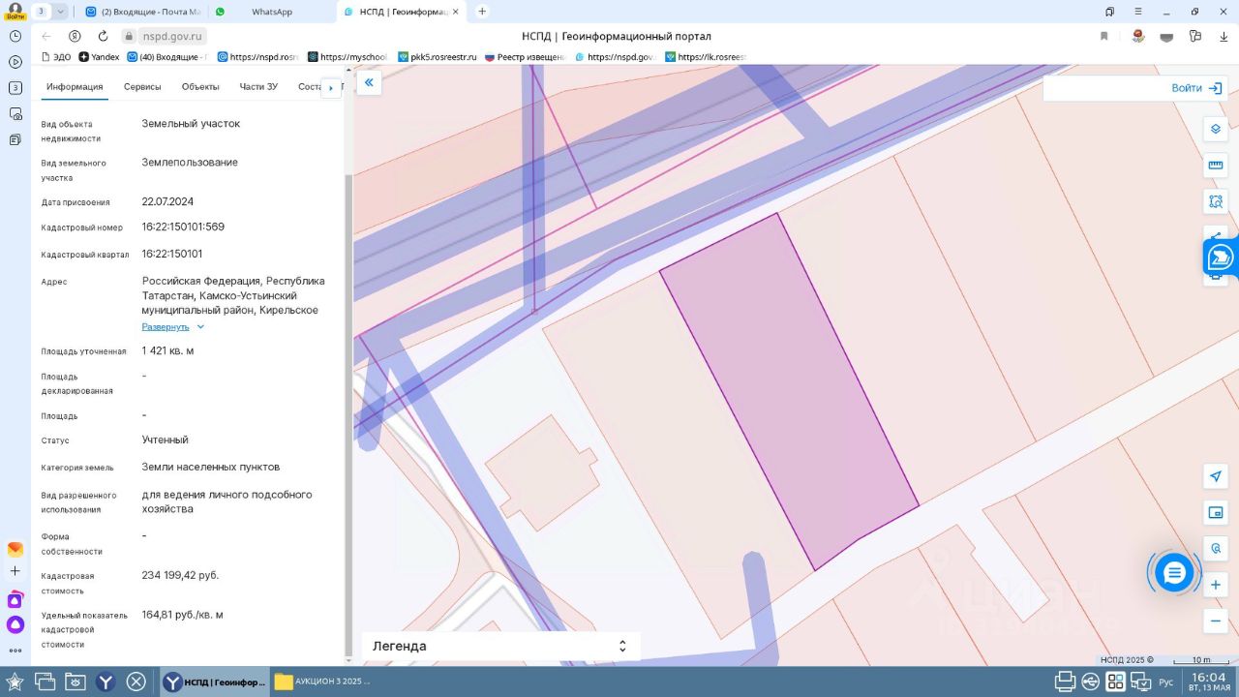Open the sidebar mail envelope icon
The image size is (1239, 697).
click(15, 549)
